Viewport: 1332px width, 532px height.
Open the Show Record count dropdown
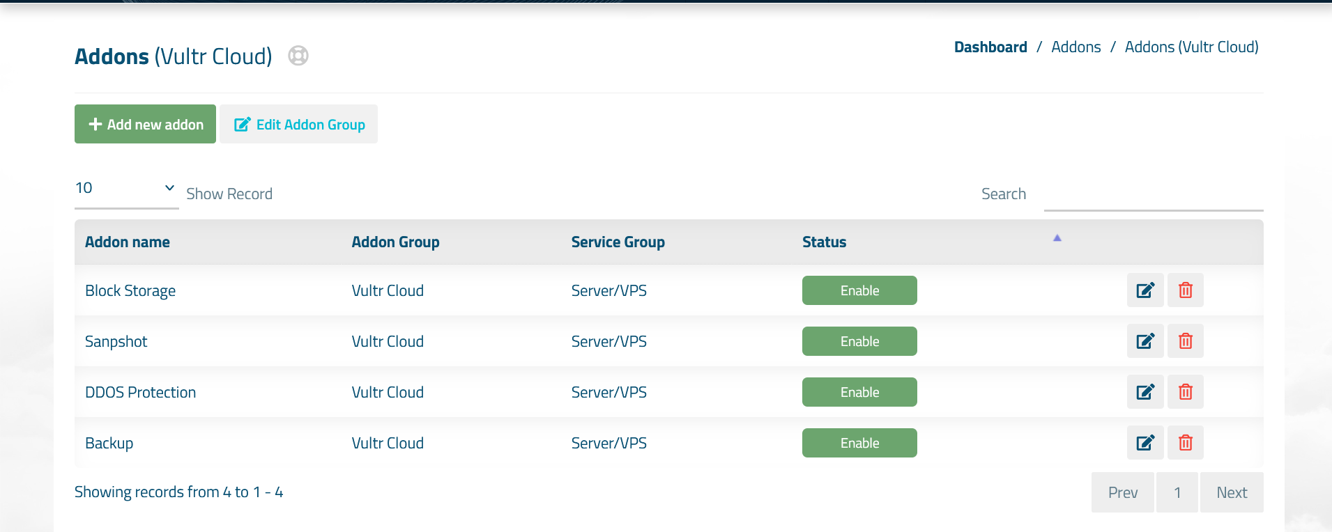click(x=126, y=189)
